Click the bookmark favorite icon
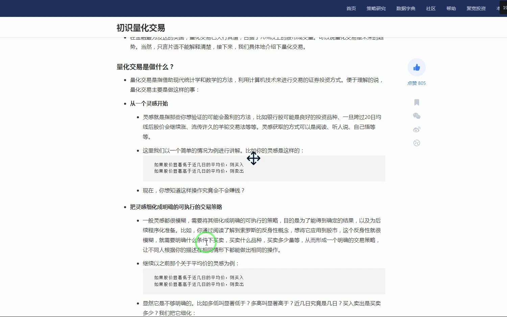The image size is (507, 317). click(x=417, y=102)
